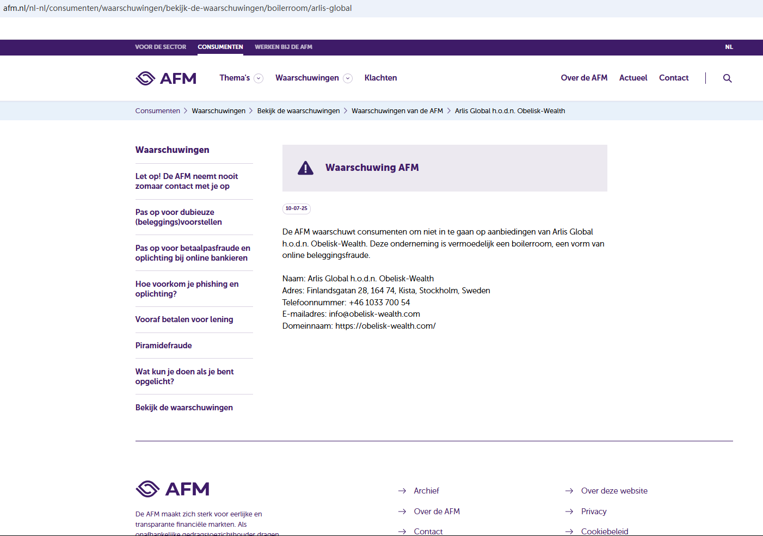763x536 pixels.
Task: Click Bekijk de waarschuwingen breadcrumb
Action: (298, 111)
